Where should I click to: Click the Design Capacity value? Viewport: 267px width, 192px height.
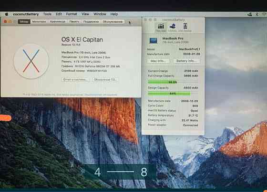point(191,88)
